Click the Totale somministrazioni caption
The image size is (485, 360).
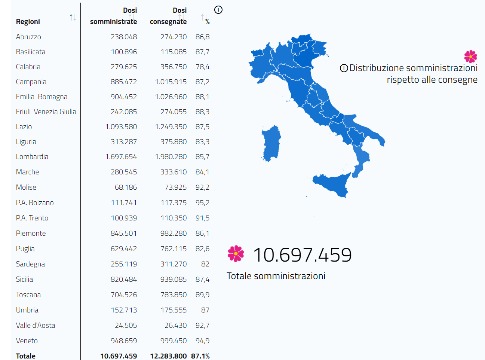(276, 276)
